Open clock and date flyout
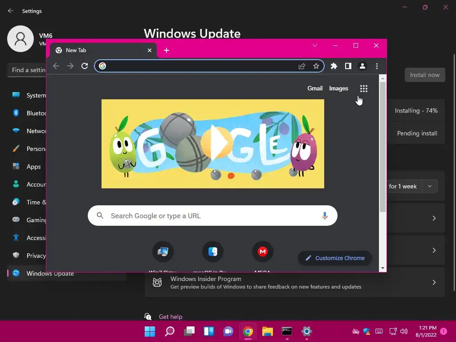This screenshot has width=456, height=342. pos(426,331)
